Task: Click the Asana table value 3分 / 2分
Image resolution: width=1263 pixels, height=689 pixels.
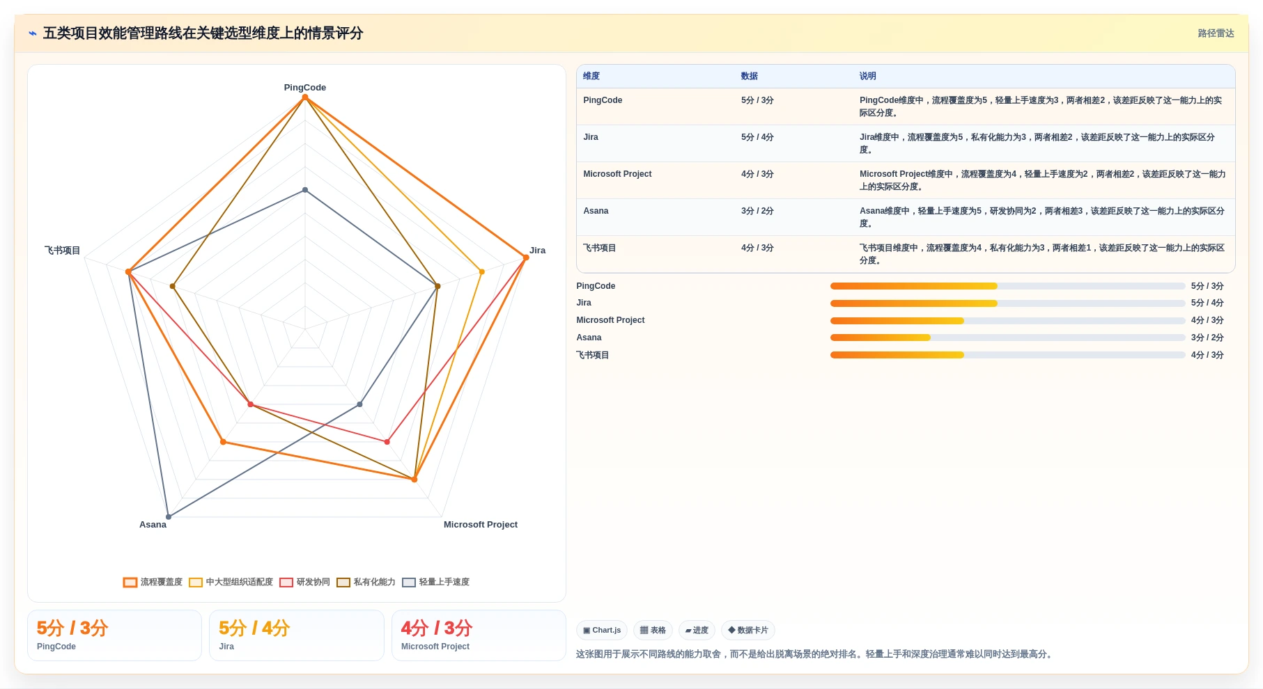Action: coord(757,211)
